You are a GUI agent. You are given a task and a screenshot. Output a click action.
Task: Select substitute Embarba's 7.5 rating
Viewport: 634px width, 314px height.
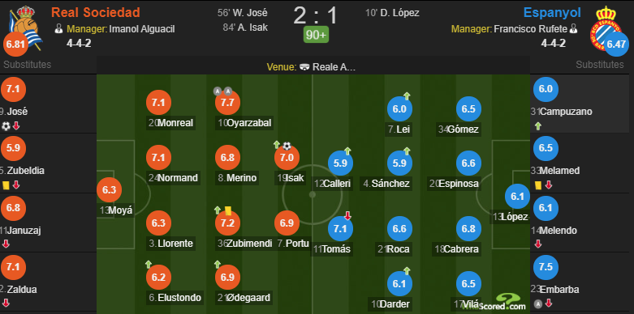click(546, 267)
